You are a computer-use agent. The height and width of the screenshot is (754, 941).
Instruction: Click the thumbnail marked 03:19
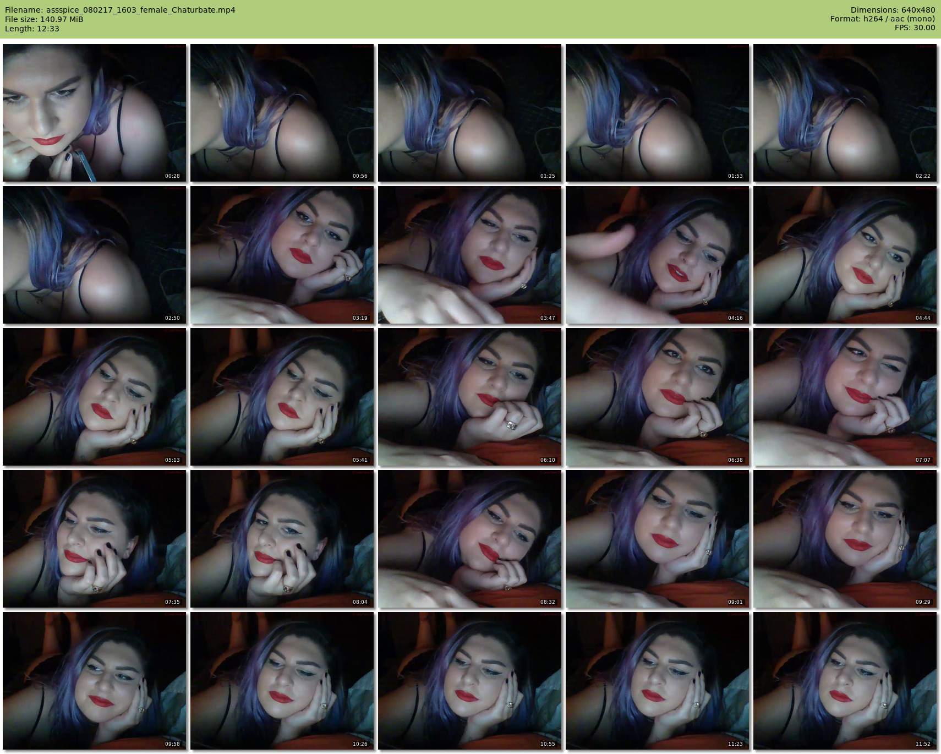[x=282, y=255]
